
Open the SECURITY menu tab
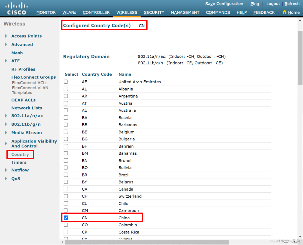coord(154,12)
